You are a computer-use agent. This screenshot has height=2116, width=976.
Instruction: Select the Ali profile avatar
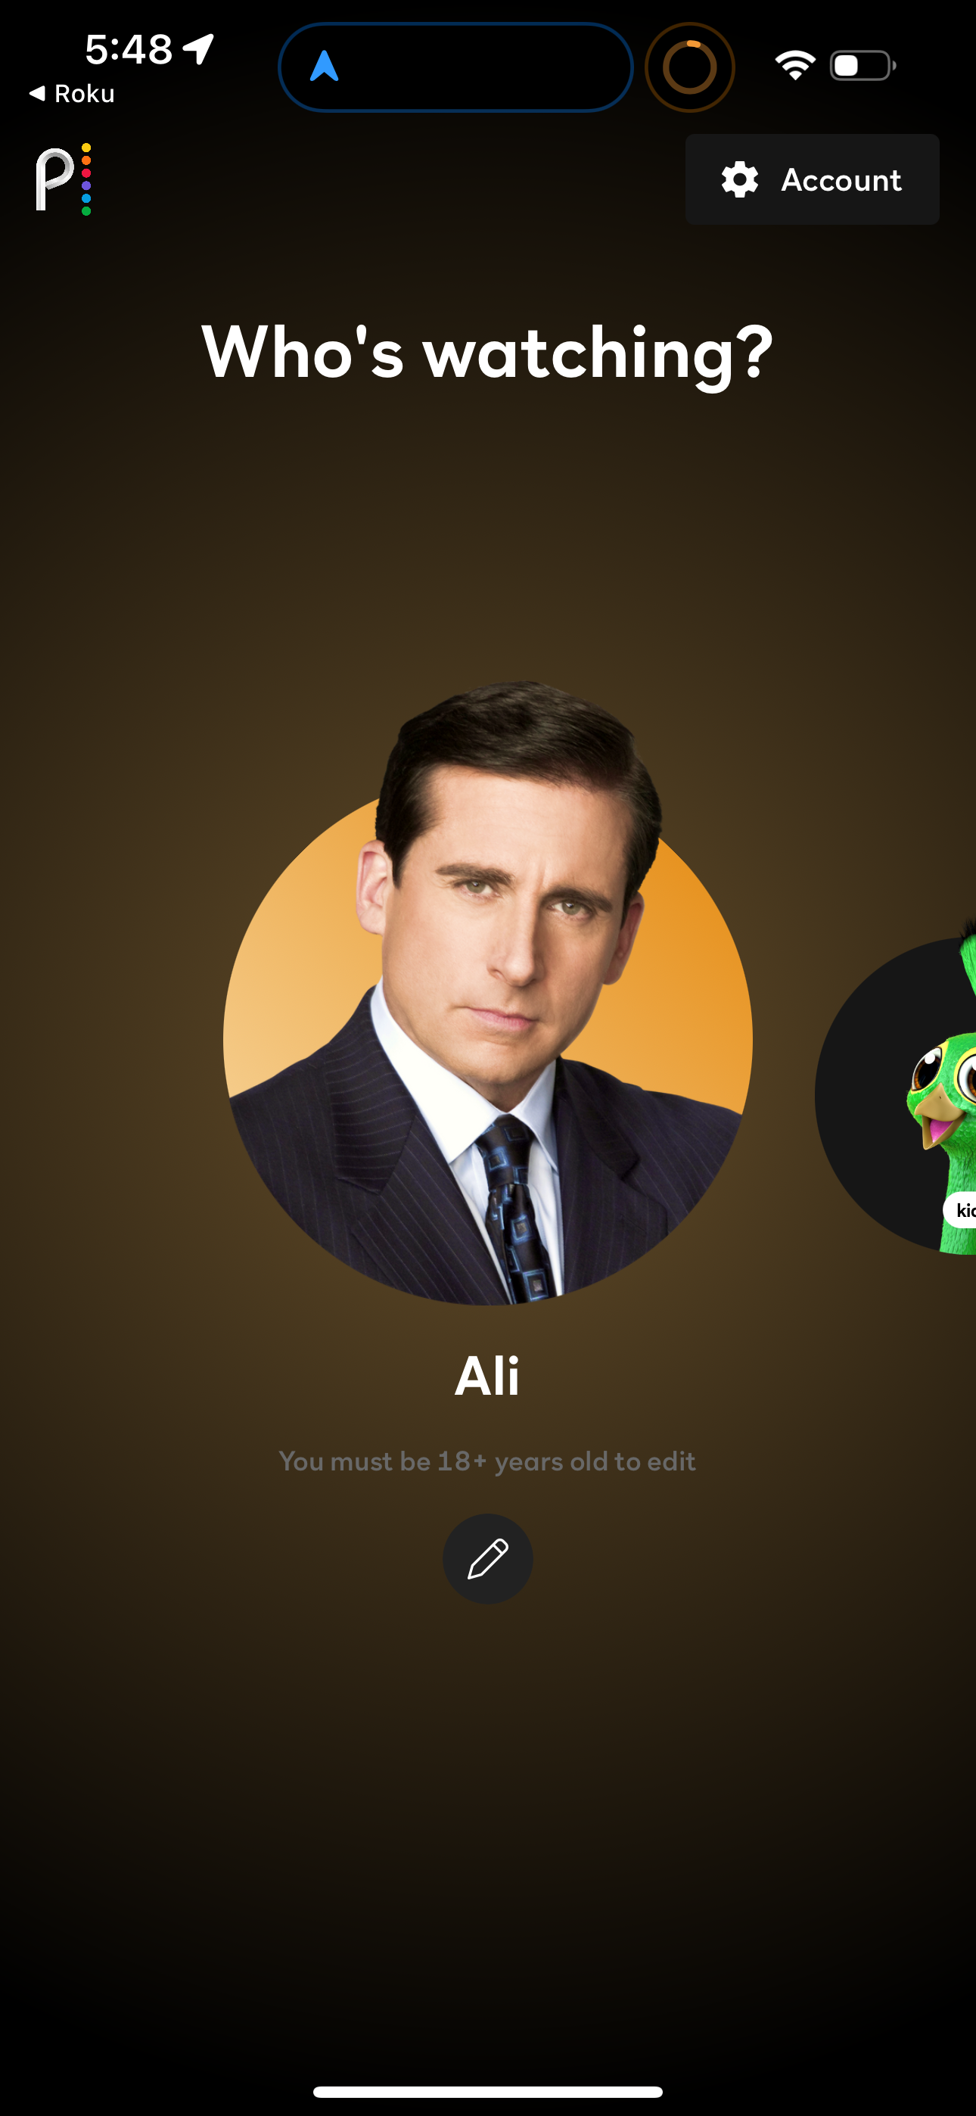click(x=488, y=992)
